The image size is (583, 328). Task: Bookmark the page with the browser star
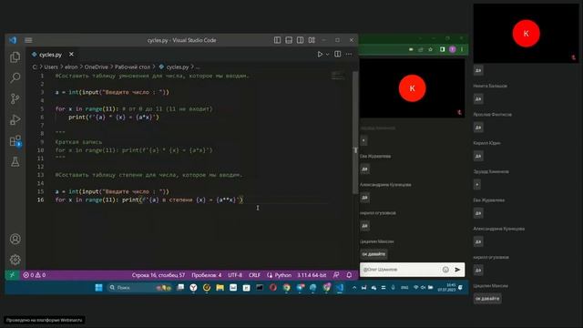point(431,49)
